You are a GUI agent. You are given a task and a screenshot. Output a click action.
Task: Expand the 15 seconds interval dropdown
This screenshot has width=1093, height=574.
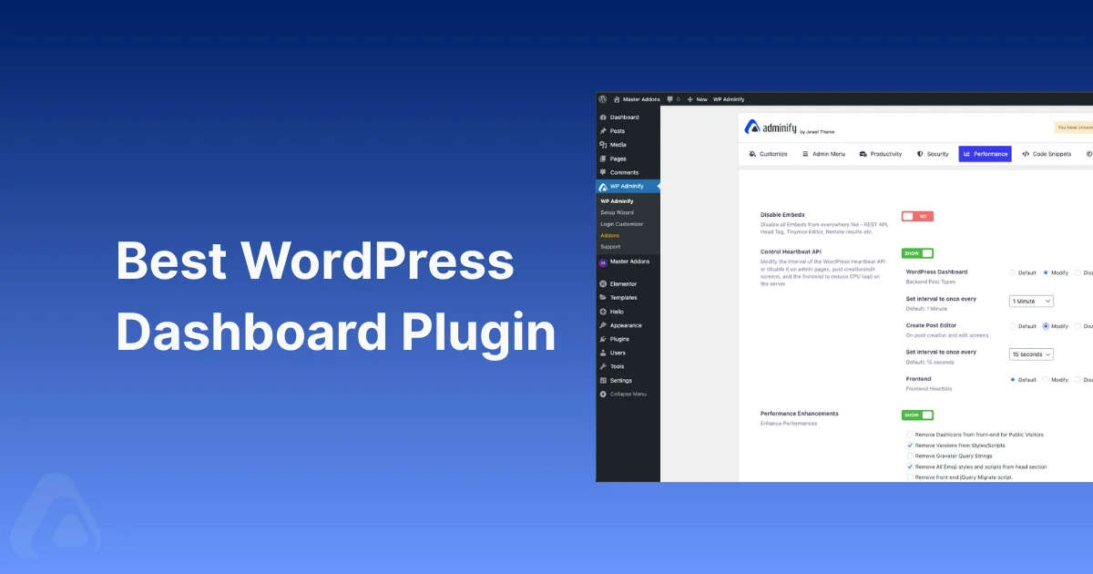(x=1030, y=354)
